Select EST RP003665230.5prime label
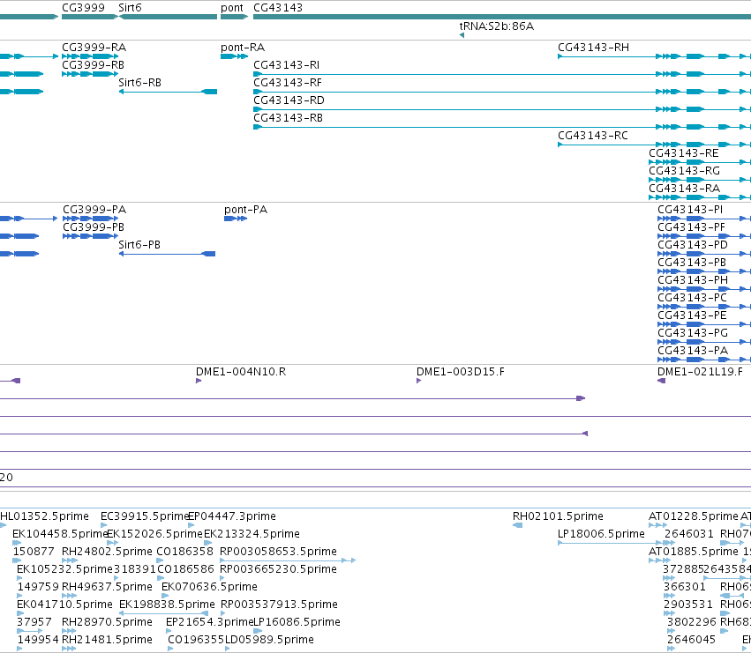The width and height of the screenshot is (751, 653). (x=278, y=569)
